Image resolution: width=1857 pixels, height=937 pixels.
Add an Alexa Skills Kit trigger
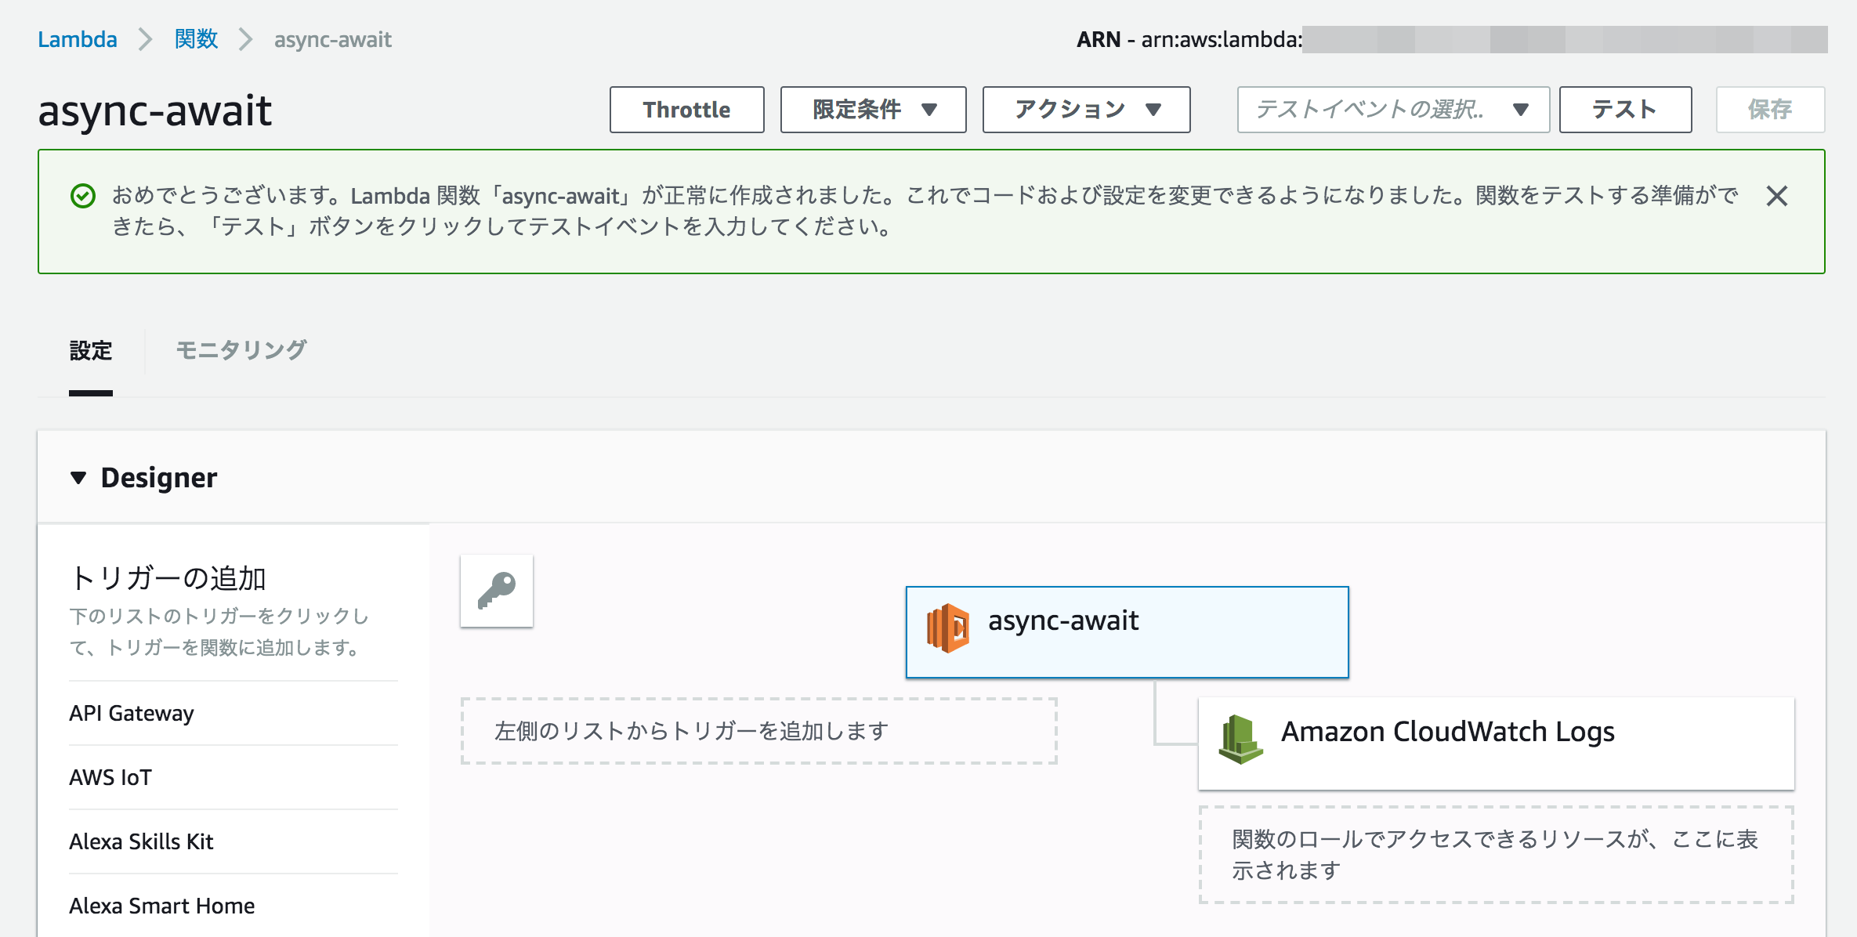point(141,841)
